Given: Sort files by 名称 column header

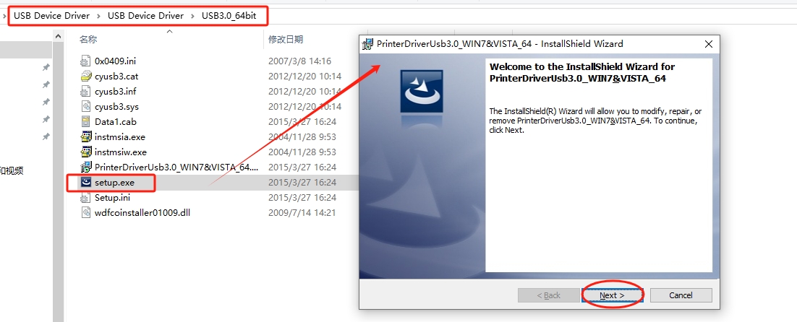Looking at the screenshot, I should [88, 39].
